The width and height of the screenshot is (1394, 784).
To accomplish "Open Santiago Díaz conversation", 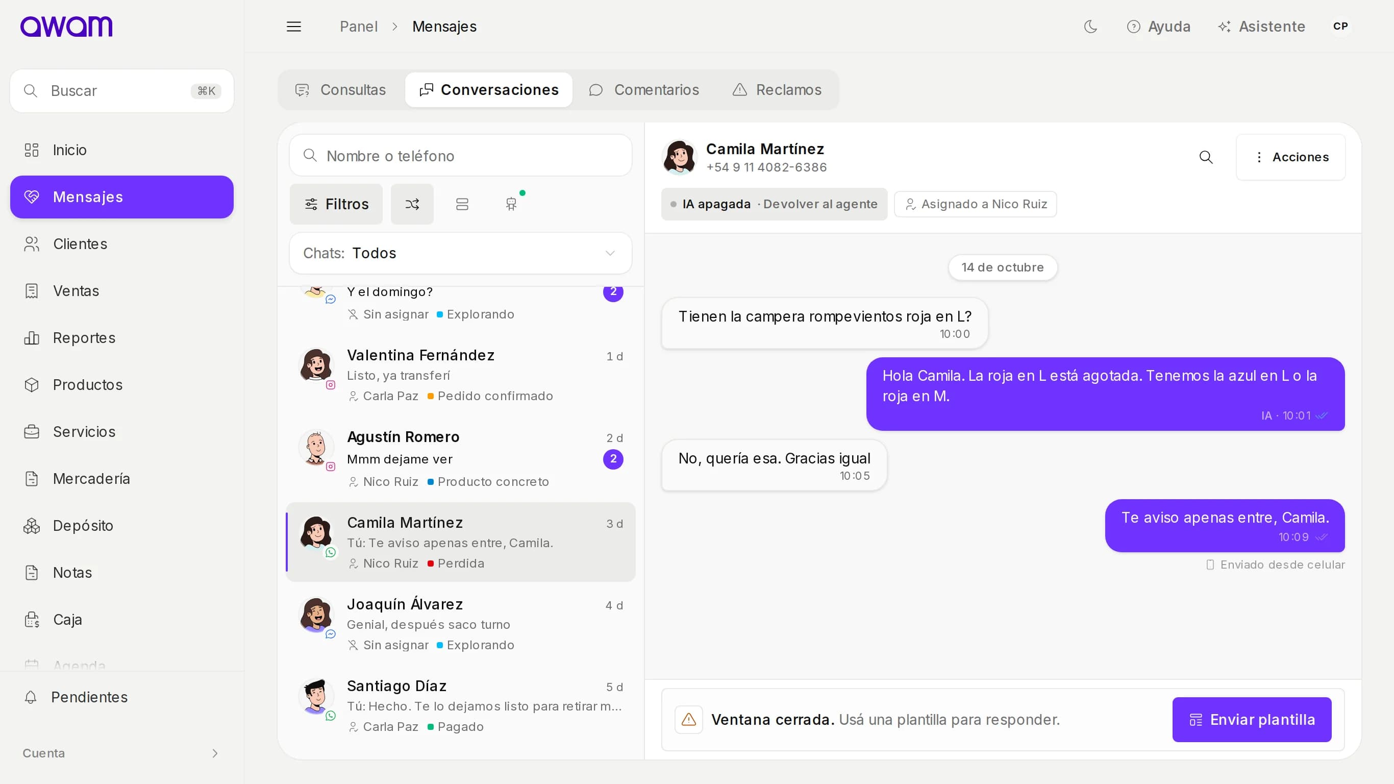I will 461,706.
